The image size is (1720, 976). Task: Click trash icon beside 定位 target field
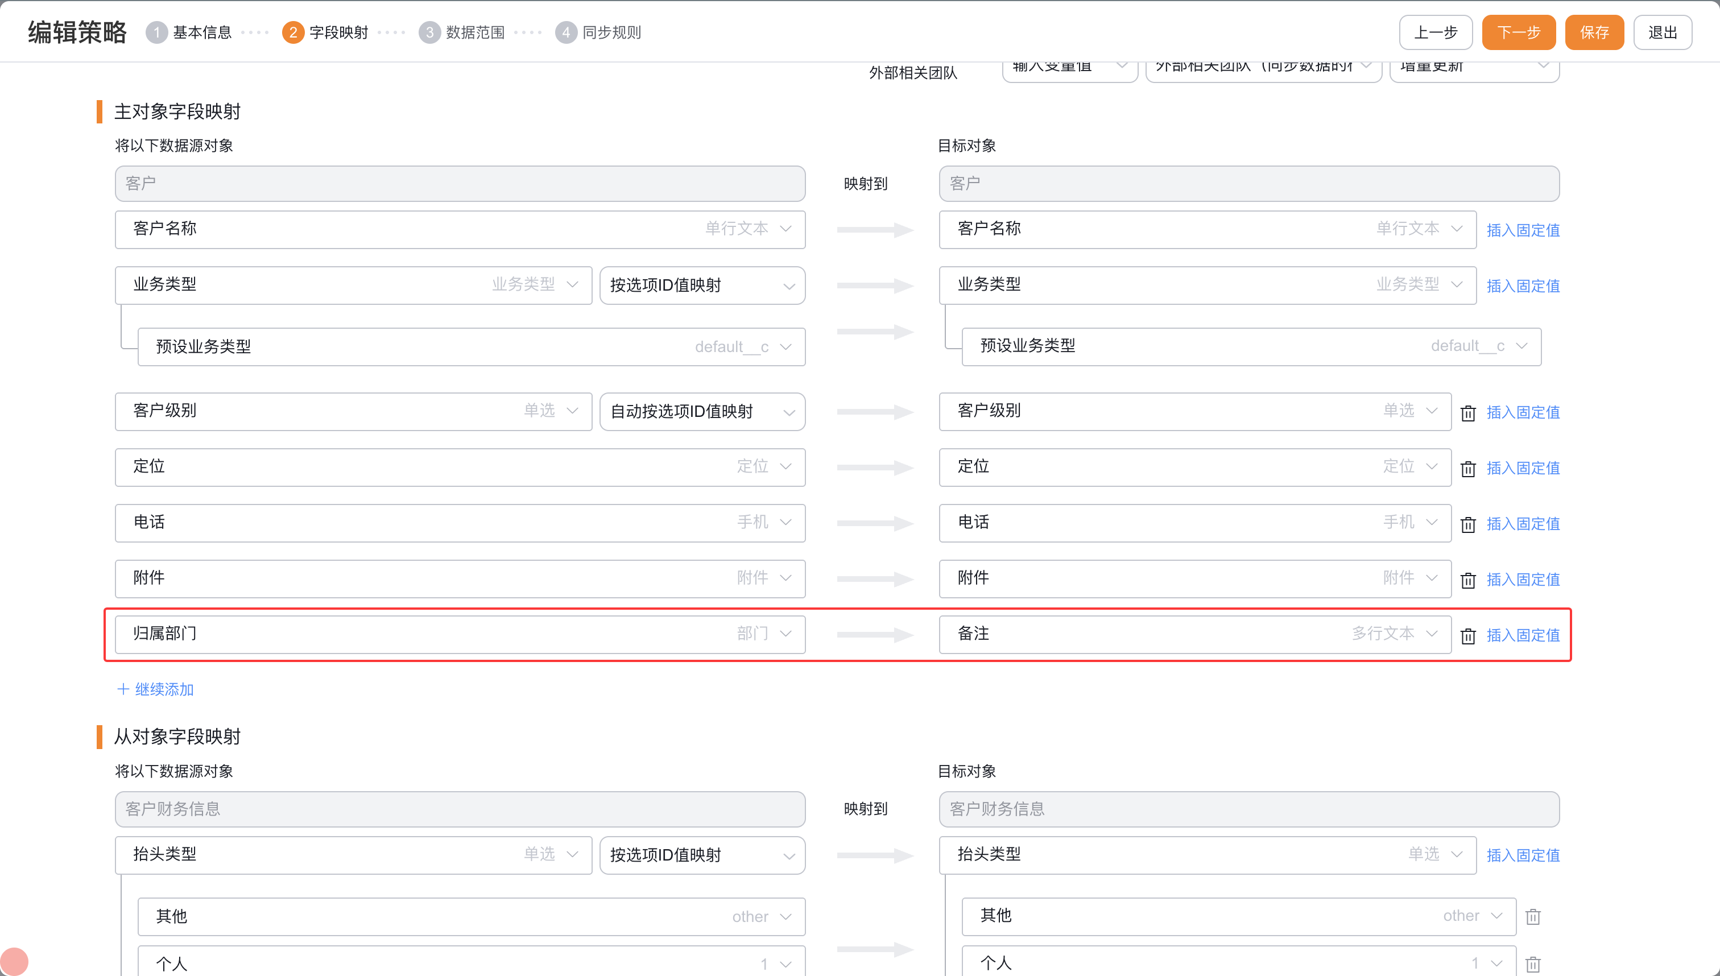[1468, 469]
